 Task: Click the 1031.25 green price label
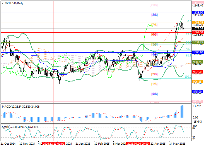coord(198,42)
